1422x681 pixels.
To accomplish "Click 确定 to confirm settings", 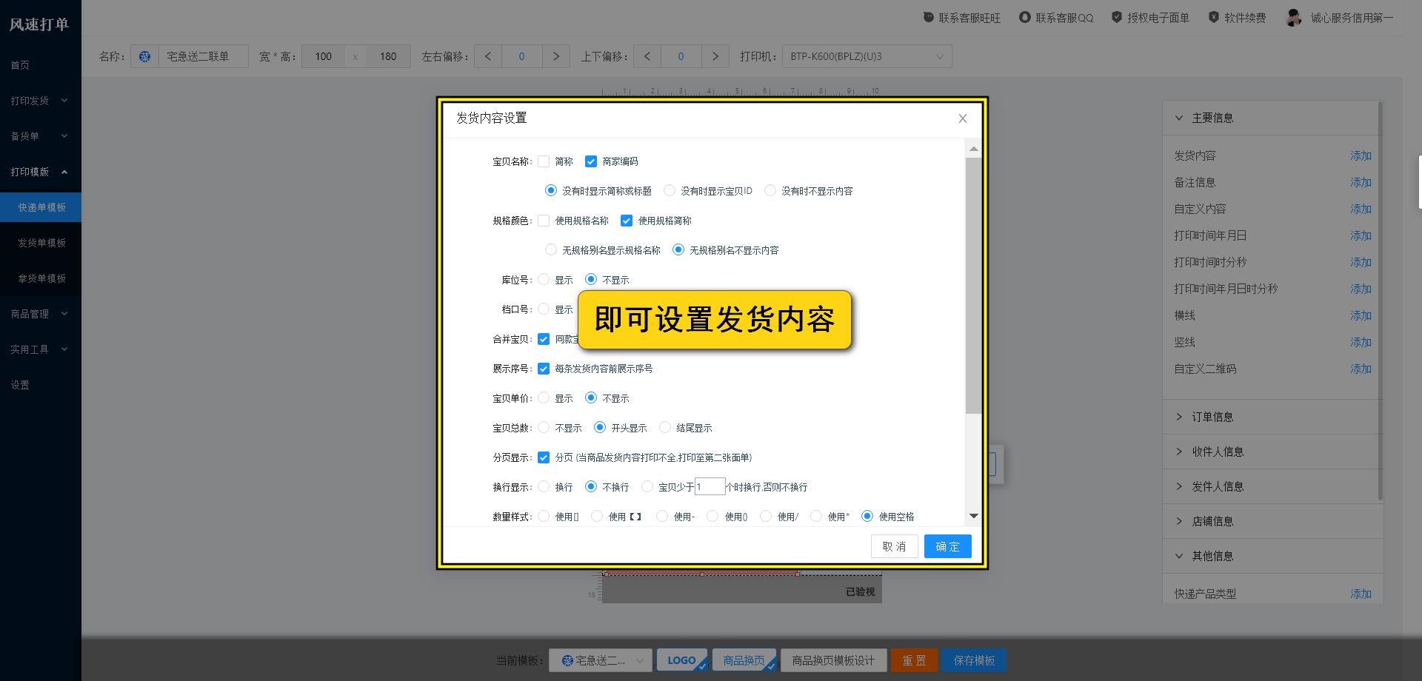I will pyautogui.click(x=947, y=546).
